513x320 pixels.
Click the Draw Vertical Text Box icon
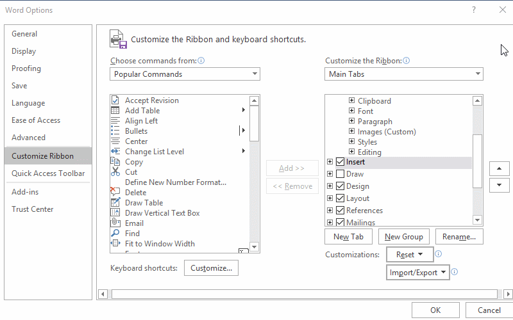[x=115, y=212]
